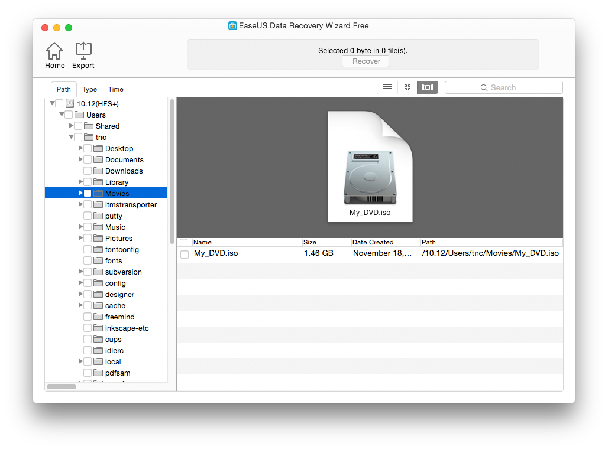Viewport: 608px width, 450px height.
Task: Expand the itmstransporter folder
Action: (x=80, y=204)
